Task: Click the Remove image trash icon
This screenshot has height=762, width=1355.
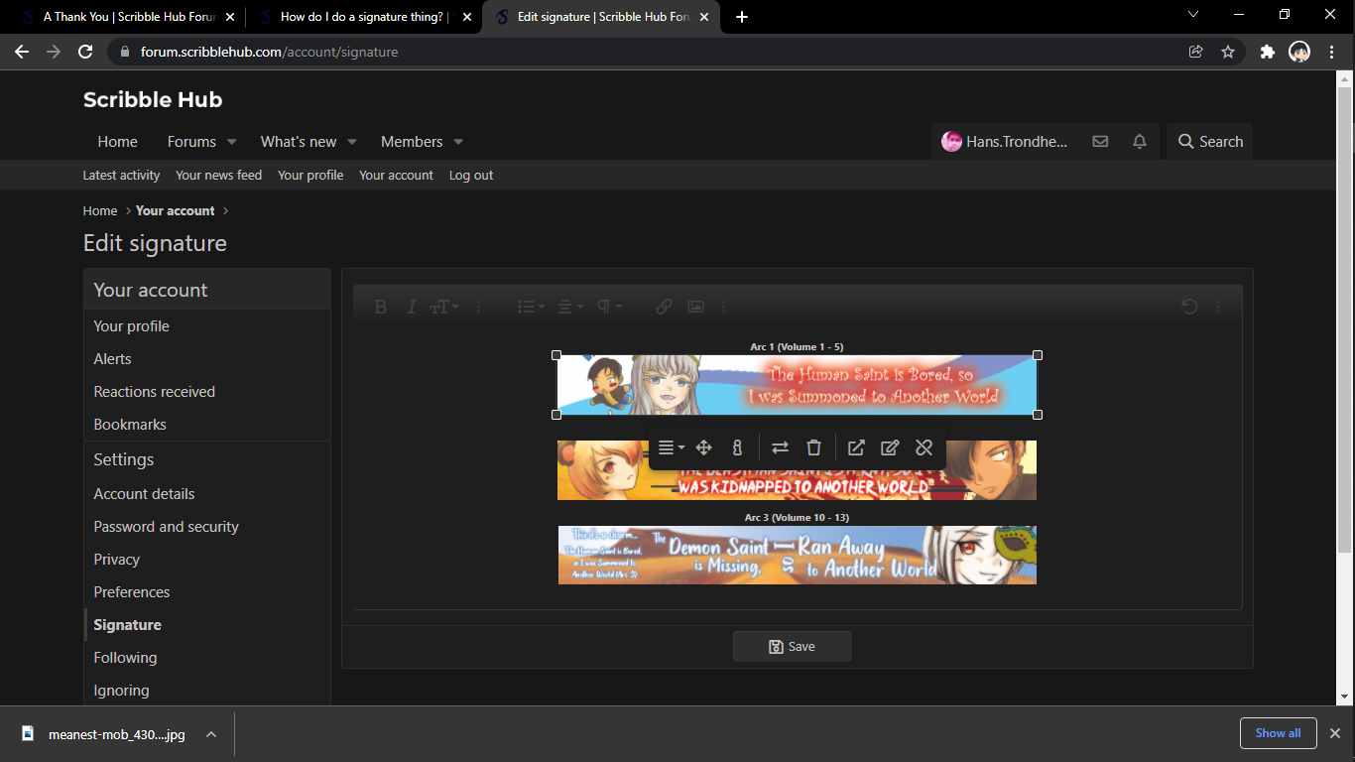Action: coord(813,448)
